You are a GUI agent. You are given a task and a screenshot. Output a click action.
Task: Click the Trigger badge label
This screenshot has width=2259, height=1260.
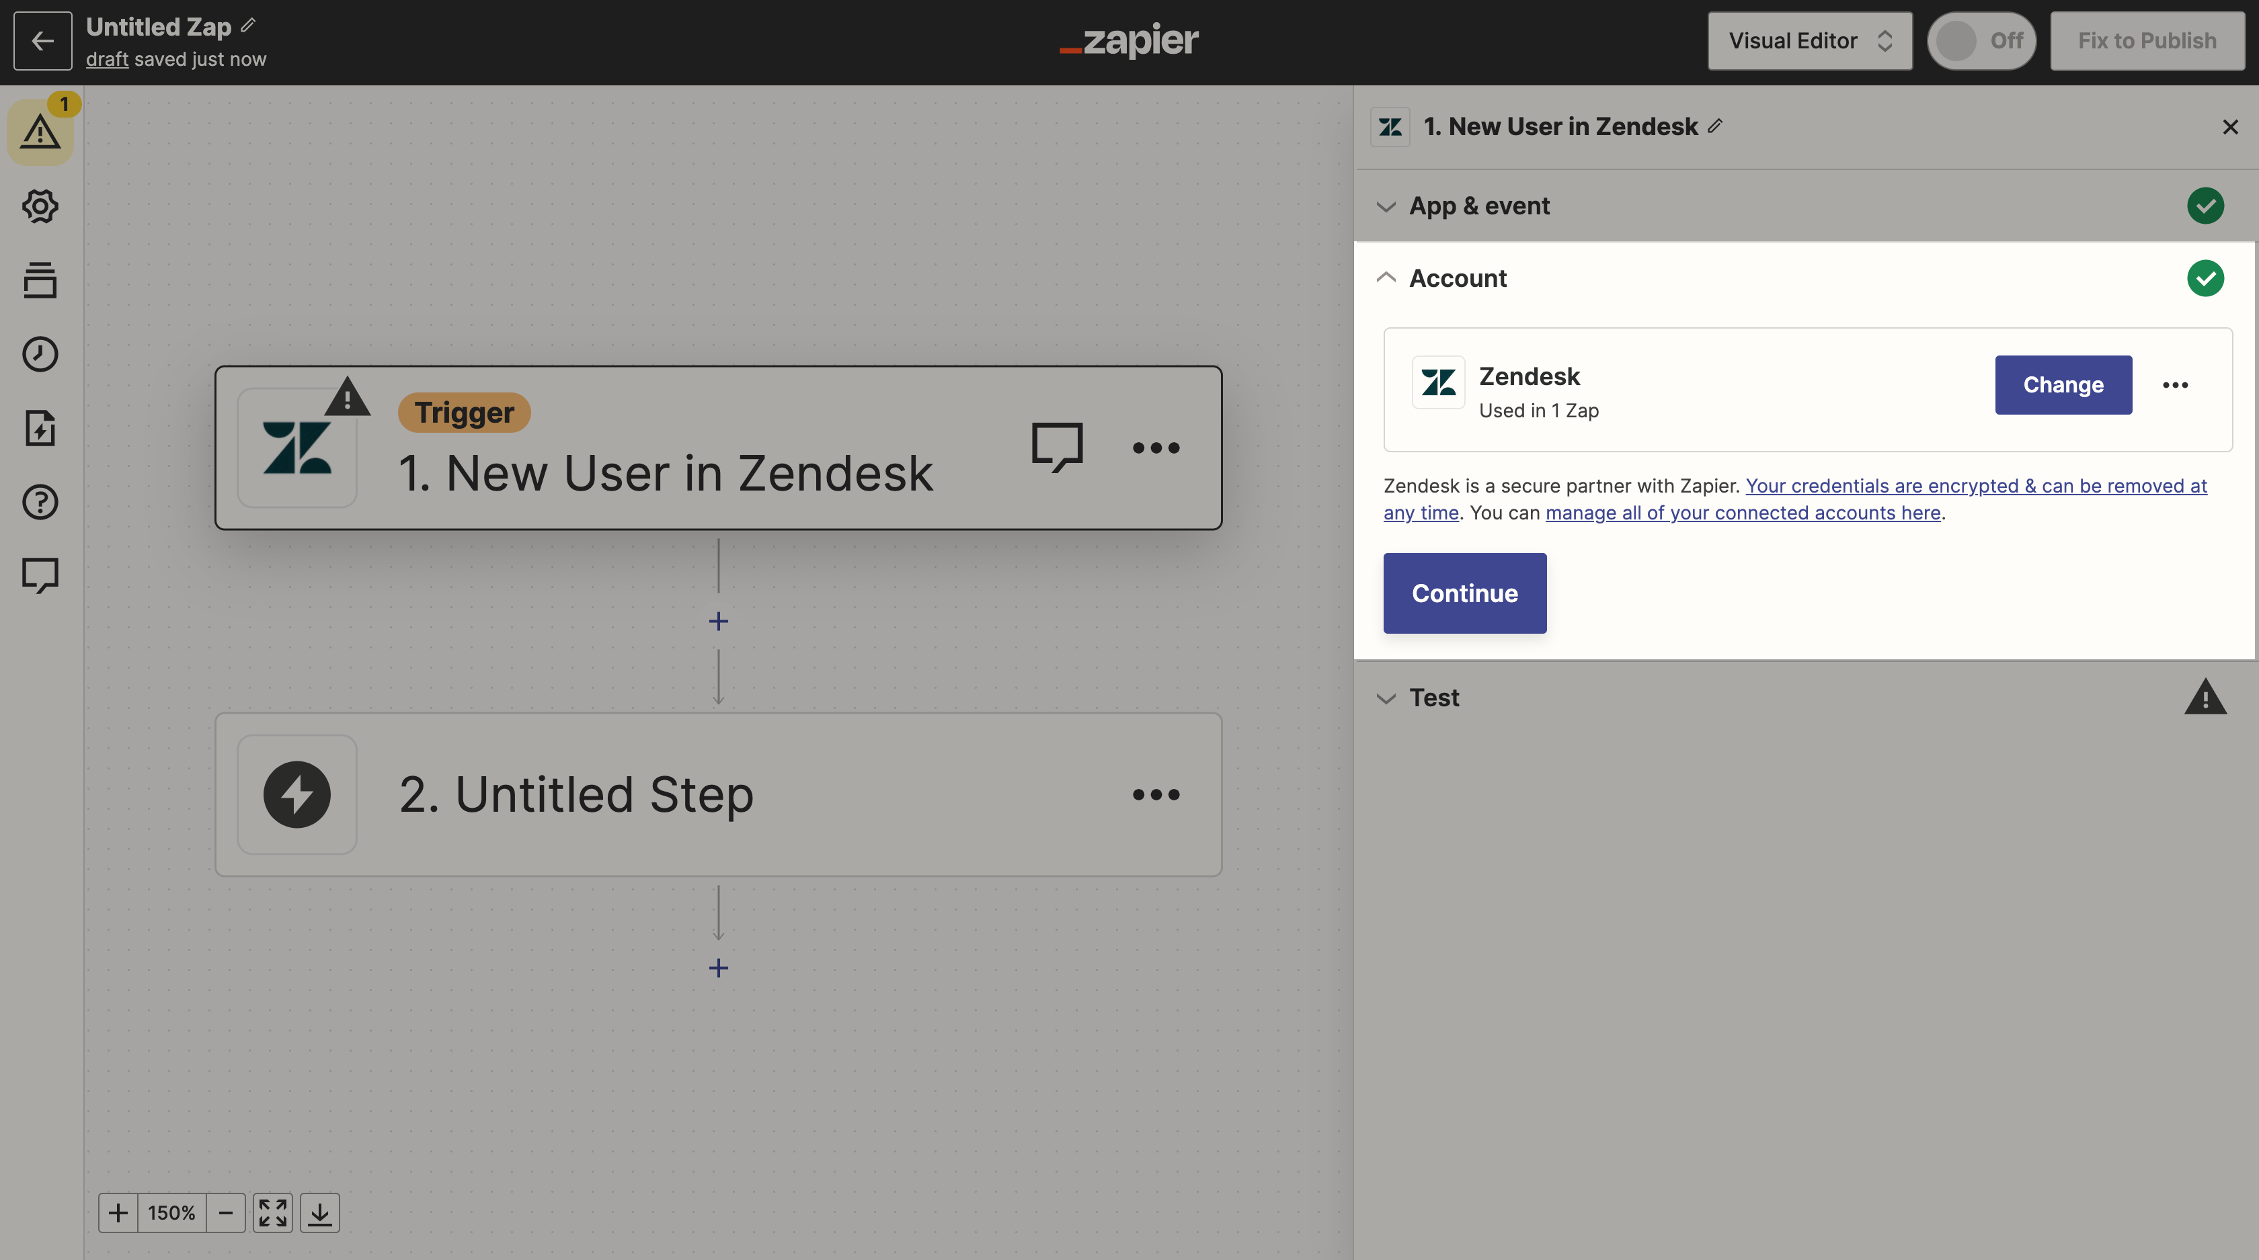[x=464, y=412]
